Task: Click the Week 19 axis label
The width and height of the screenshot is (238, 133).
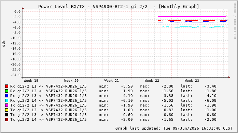Action: (31, 81)
